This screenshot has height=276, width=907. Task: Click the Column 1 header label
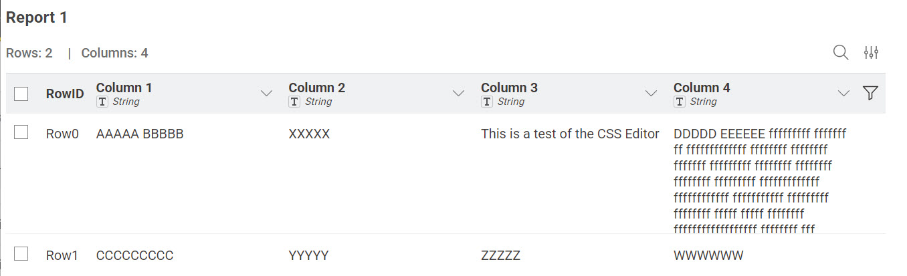pyautogui.click(x=124, y=88)
